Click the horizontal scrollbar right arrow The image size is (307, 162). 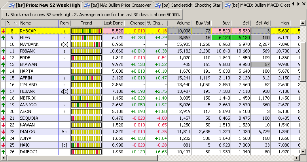coord(297,158)
